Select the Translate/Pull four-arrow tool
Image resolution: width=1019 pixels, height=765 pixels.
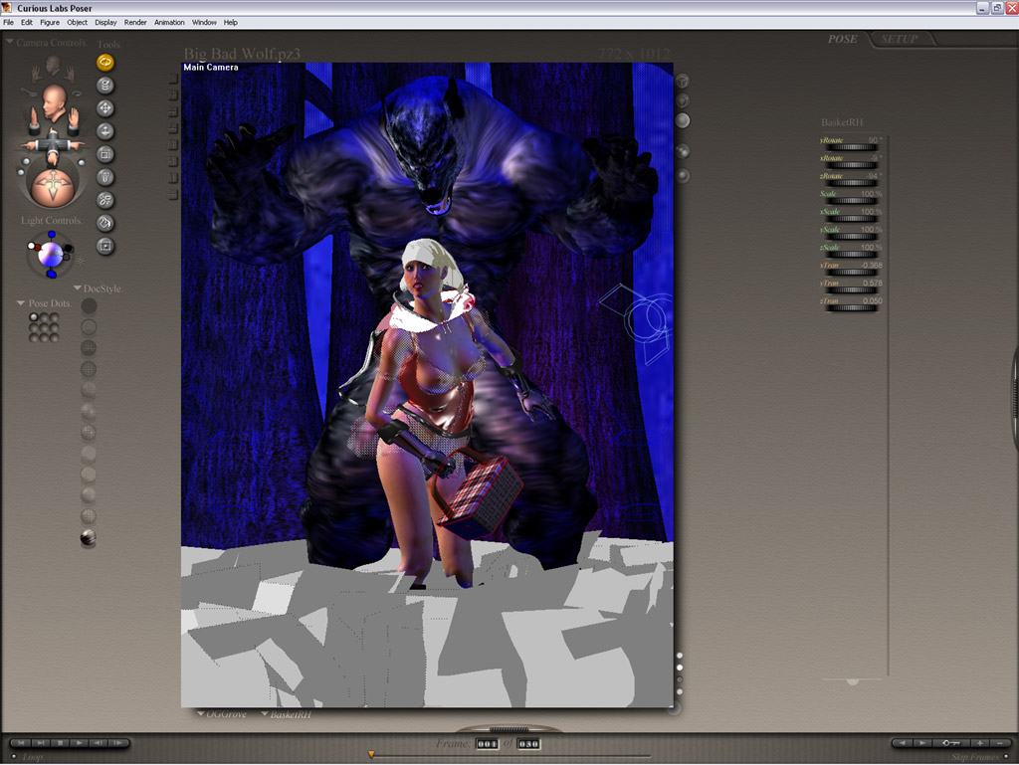click(105, 108)
